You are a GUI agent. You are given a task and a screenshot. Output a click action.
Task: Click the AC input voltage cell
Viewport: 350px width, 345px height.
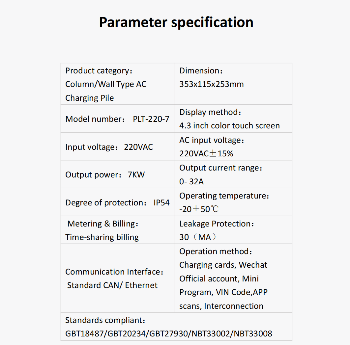click(233, 146)
